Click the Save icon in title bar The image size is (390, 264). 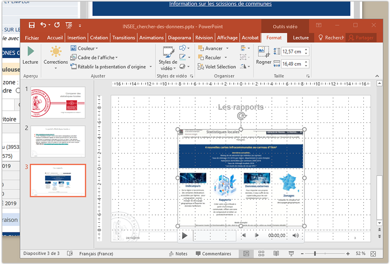coord(32,25)
